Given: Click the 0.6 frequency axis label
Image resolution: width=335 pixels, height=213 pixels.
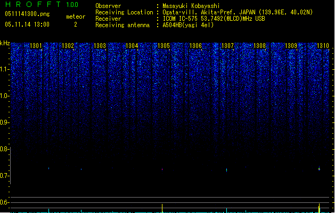Looking at the screenshot, I should [x=5, y=202].
